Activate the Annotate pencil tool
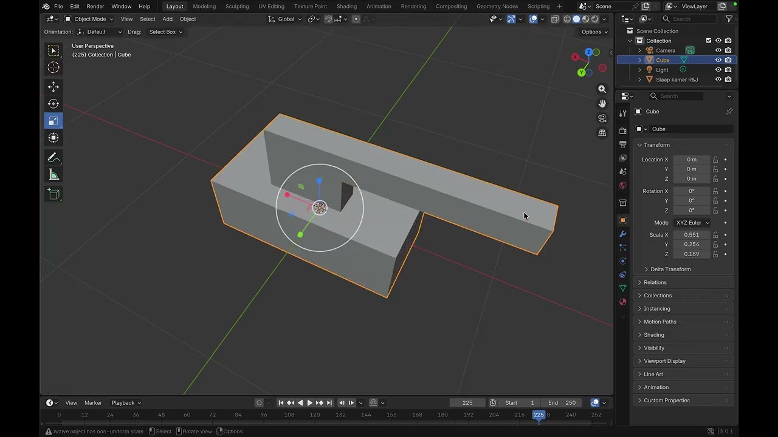Screen dimensions: 778x437 53,158
